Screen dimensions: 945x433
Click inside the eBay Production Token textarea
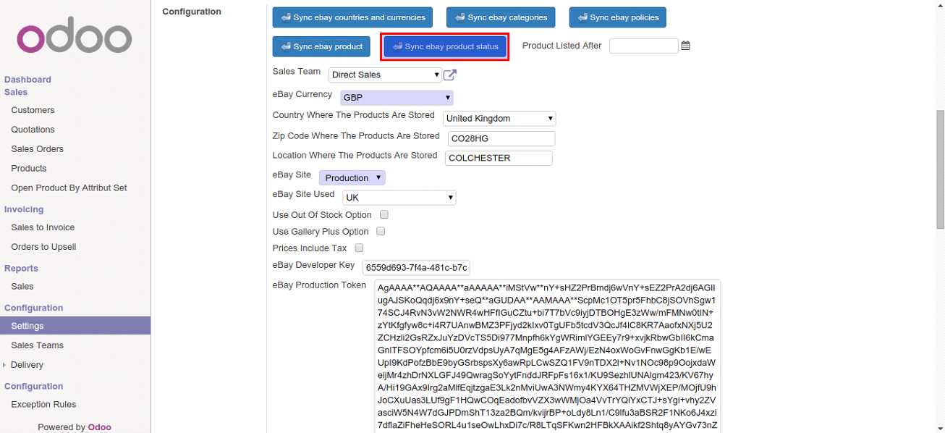click(547, 356)
